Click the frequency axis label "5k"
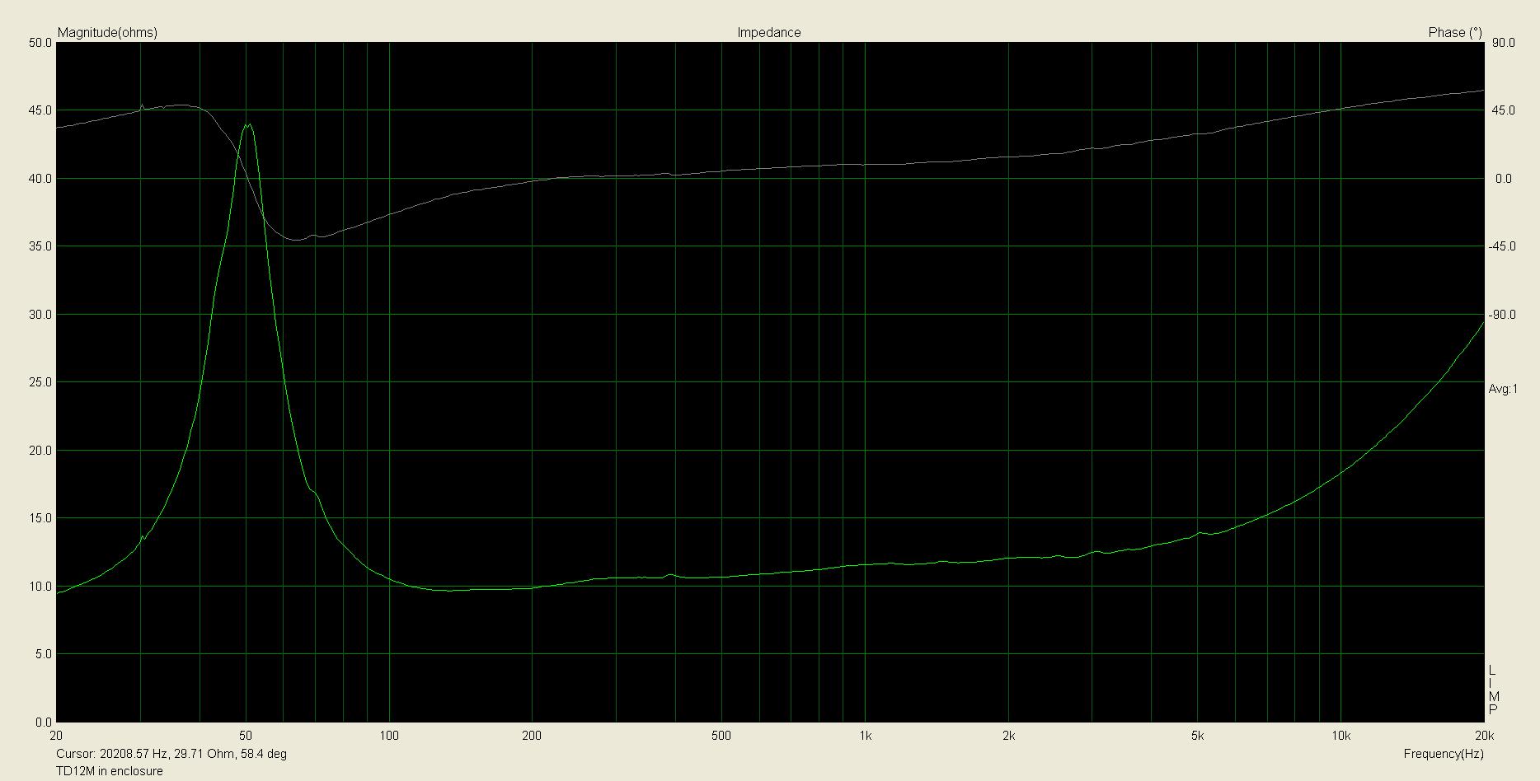The image size is (1540, 781). 1197,735
